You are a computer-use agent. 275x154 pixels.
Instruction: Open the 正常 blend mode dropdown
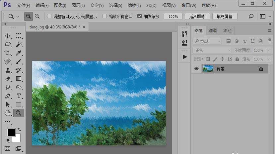(212, 50)
